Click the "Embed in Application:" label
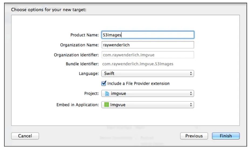Image resolution: width=252 pixels, height=151 pixels. coord(77,105)
